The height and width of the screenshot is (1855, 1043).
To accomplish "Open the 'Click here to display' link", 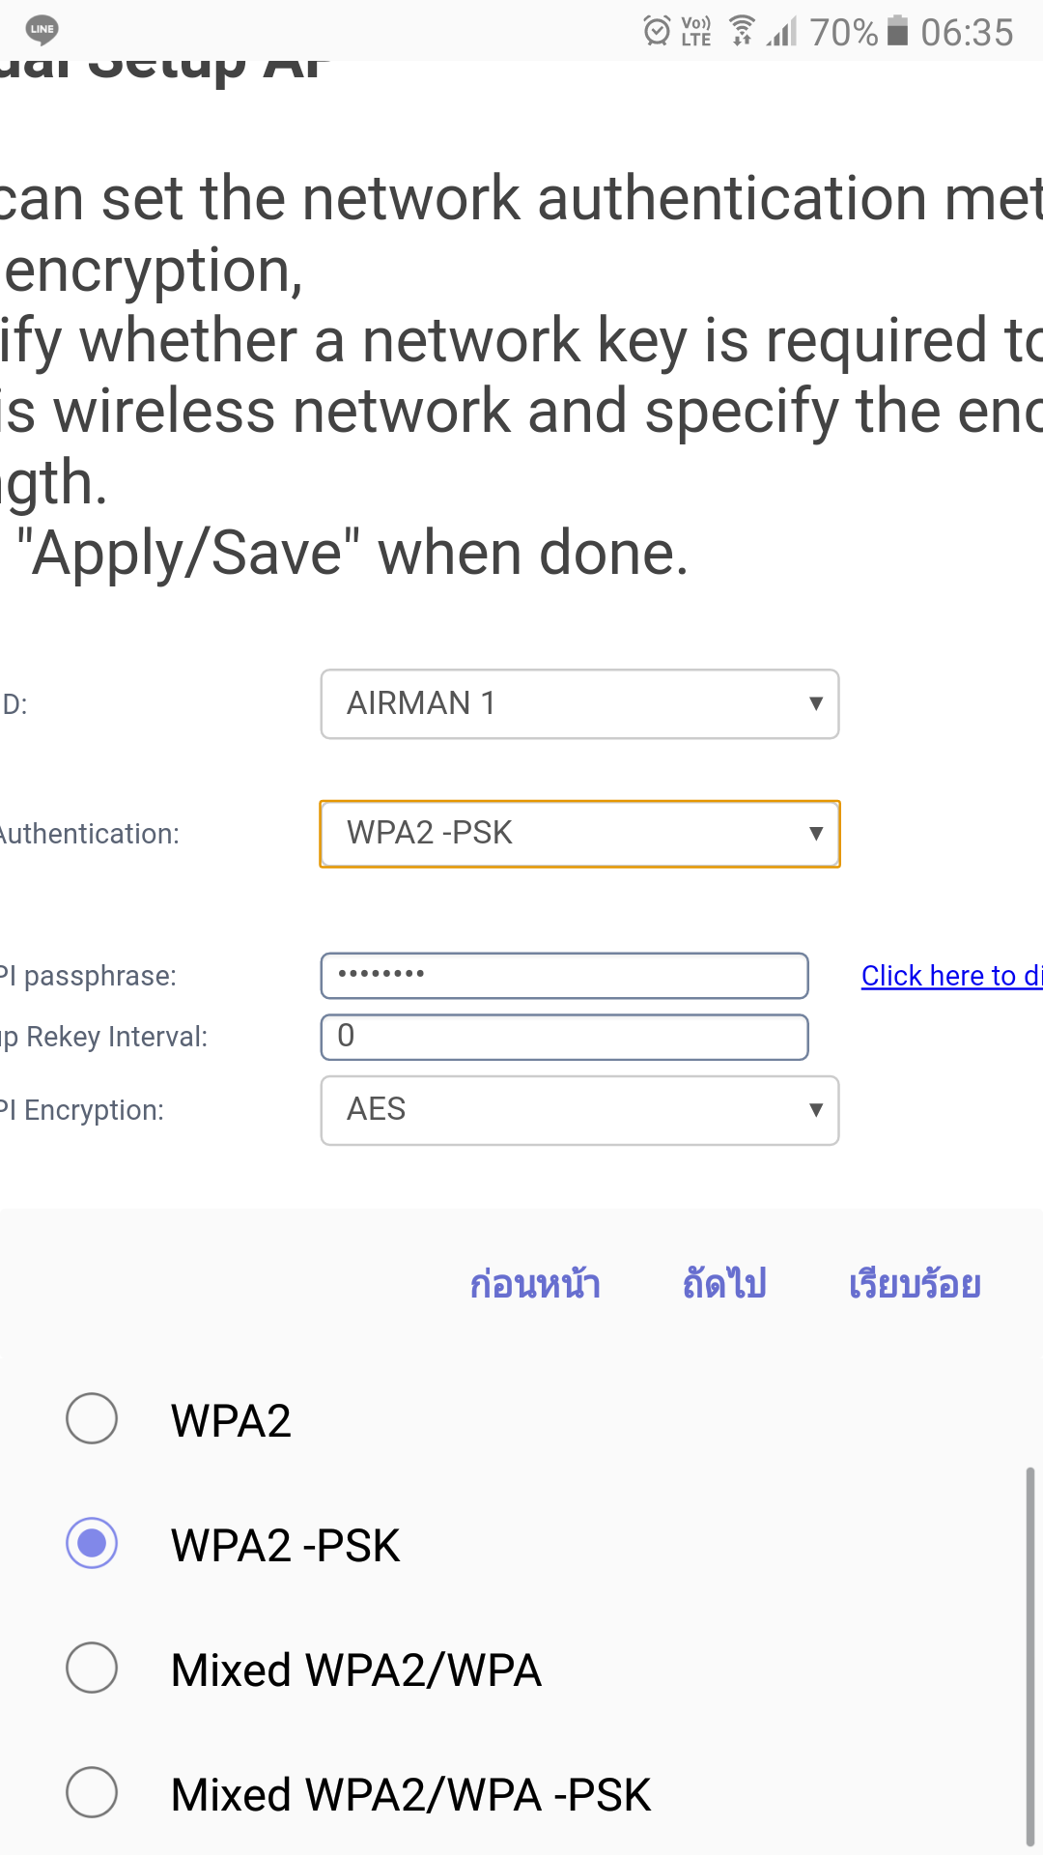I will click(952, 976).
